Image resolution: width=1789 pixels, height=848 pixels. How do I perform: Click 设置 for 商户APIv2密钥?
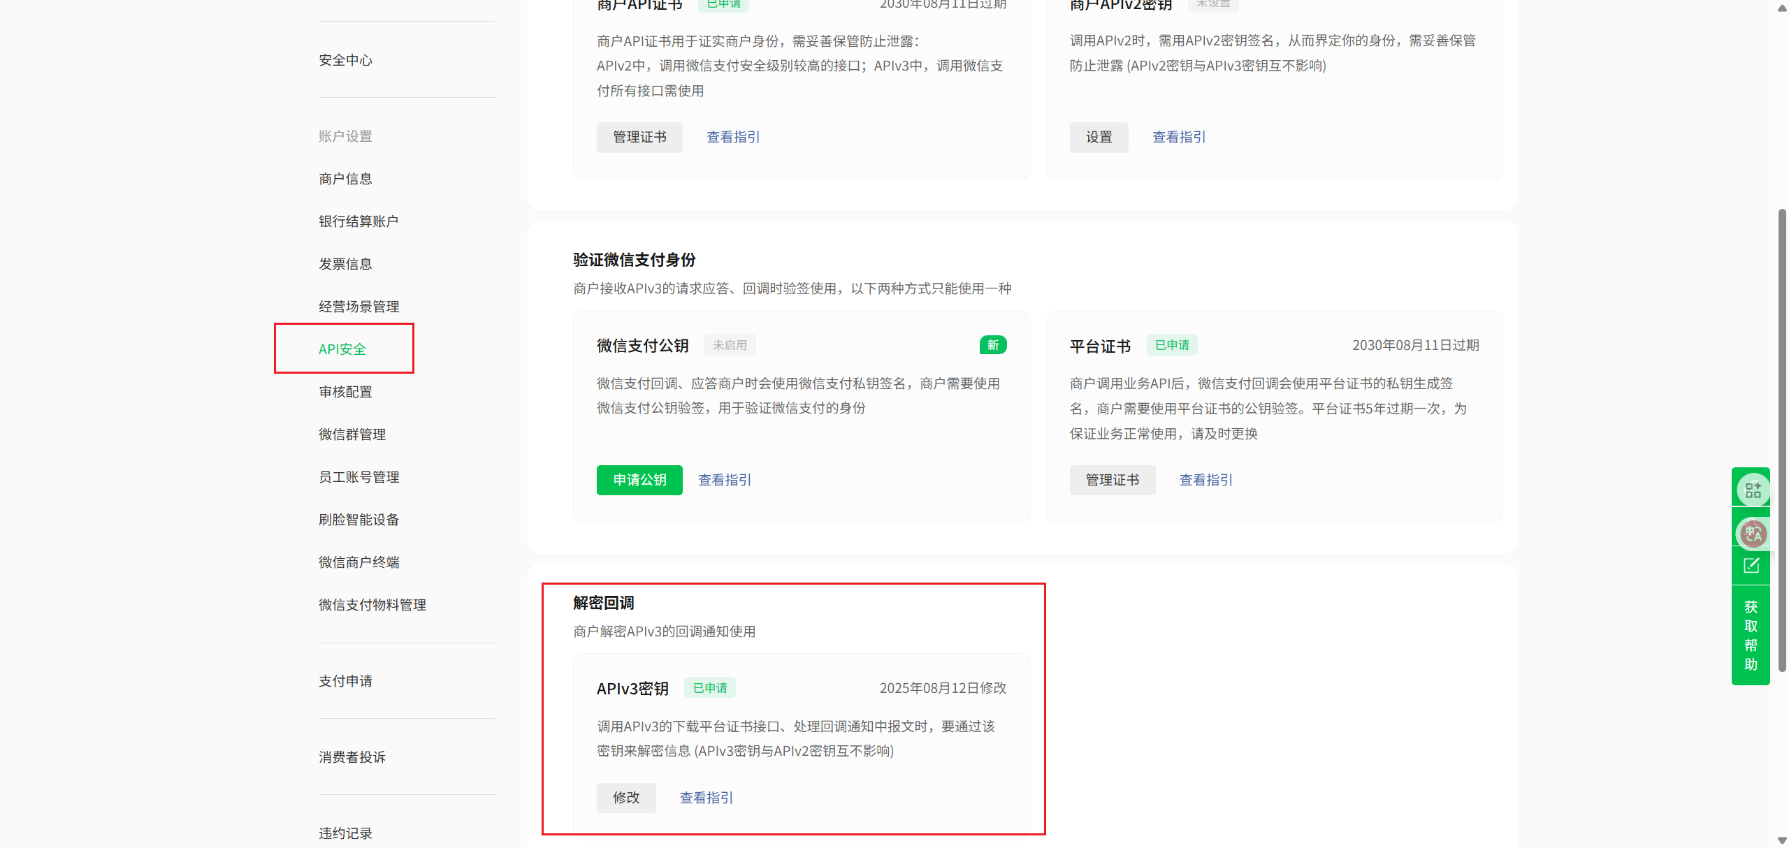click(1099, 137)
